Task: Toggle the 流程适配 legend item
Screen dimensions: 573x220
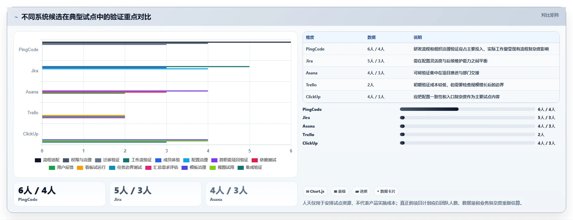Action: tap(47, 160)
